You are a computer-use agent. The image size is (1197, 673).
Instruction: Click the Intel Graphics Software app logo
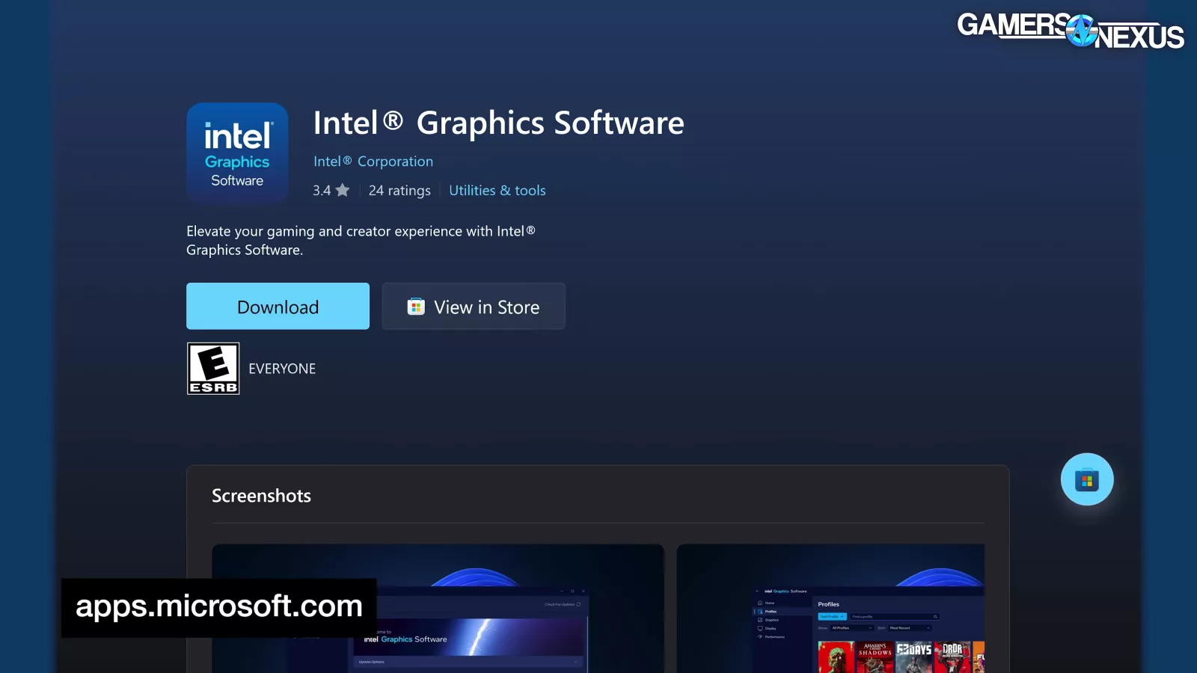click(x=237, y=154)
